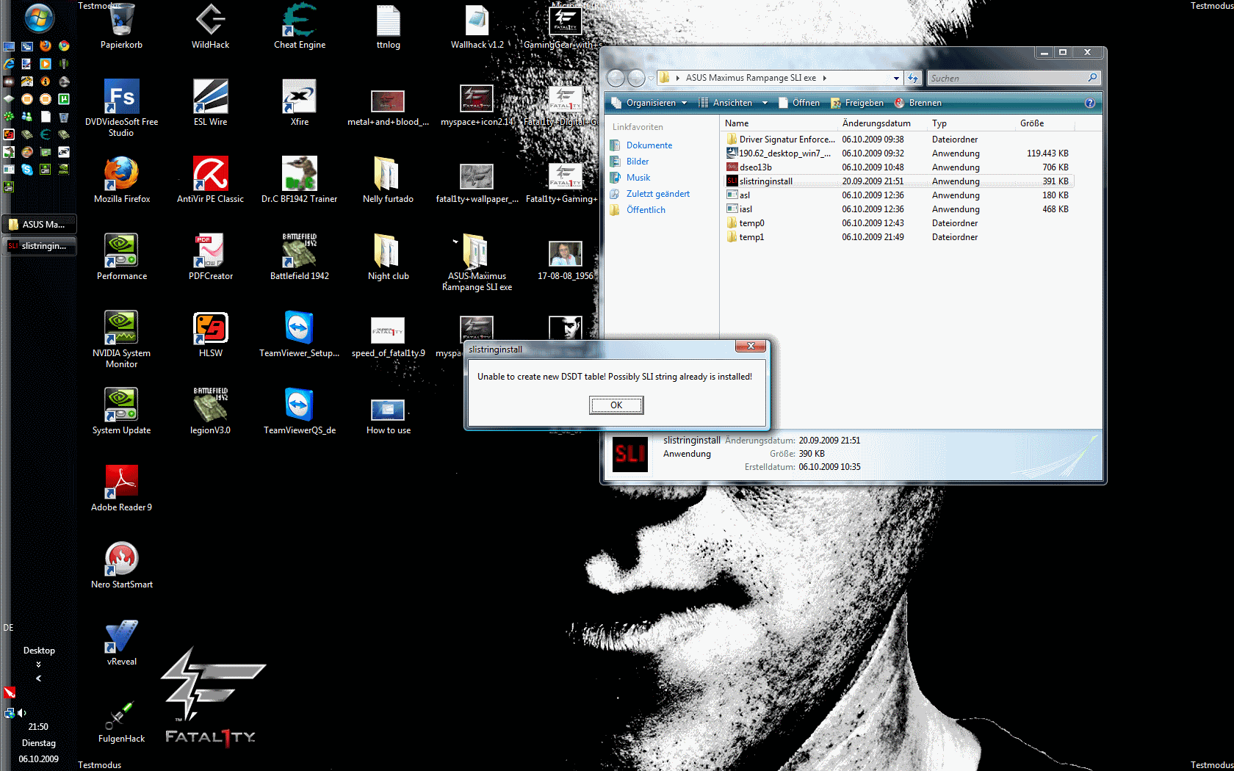Select the temp0 folder
The height and width of the screenshot is (771, 1234).
coord(898,223)
